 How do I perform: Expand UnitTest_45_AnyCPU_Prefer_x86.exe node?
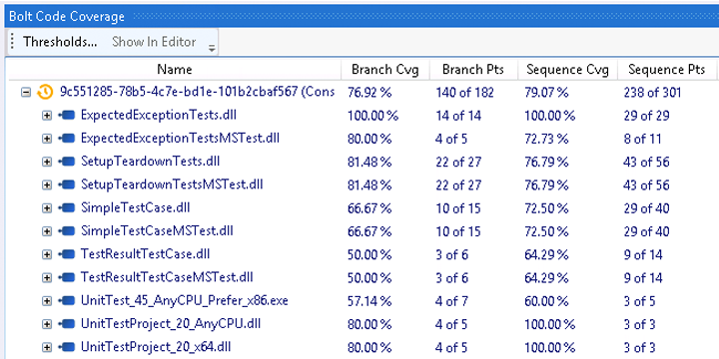tap(47, 301)
